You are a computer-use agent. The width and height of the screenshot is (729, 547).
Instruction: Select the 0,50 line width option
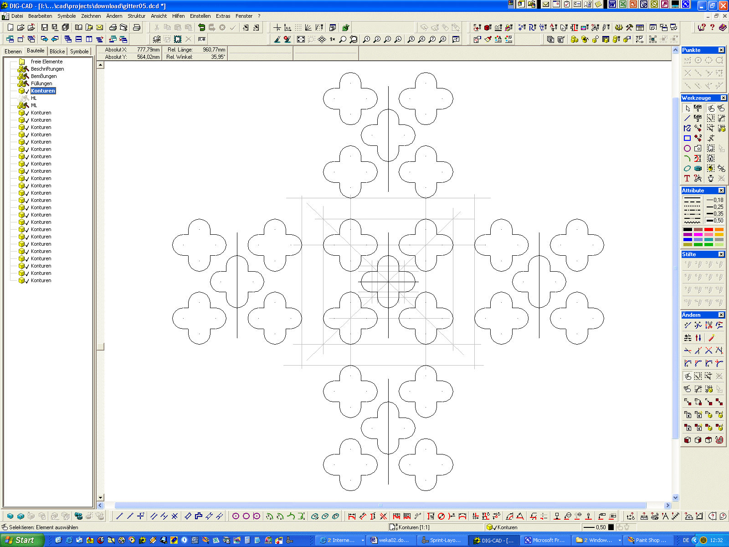pyautogui.click(x=714, y=221)
